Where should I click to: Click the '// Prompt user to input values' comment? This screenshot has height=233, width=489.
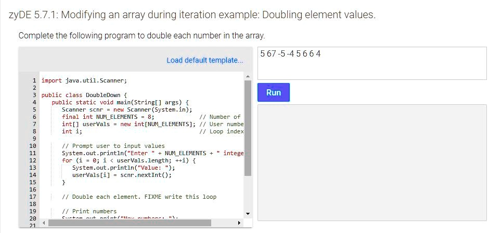(113, 146)
